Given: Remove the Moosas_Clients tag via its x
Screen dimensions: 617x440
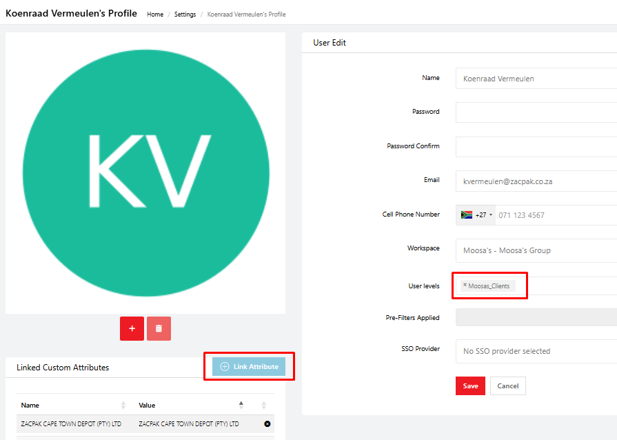Looking at the screenshot, I should [x=465, y=285].
